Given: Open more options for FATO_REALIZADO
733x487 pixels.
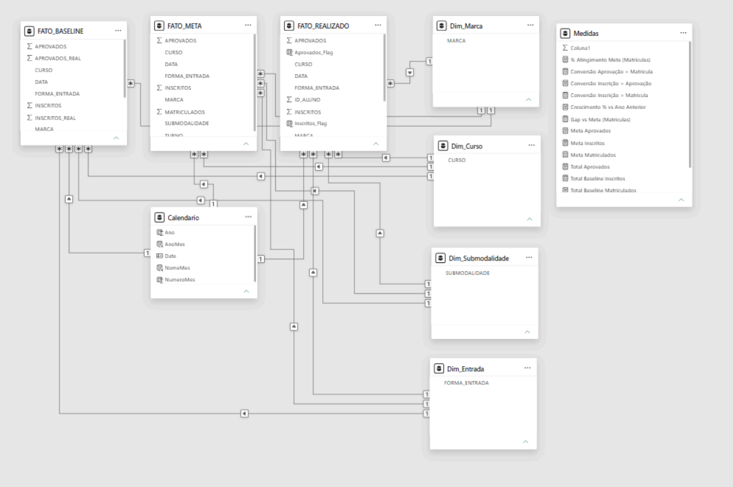Looking at the screenshot, I should 378,25.
